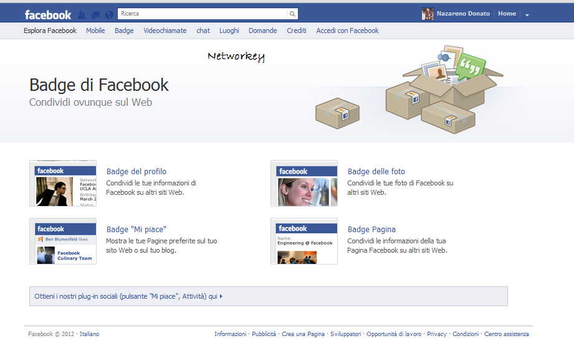Image resolution: width=574 pixels, height=351 pixels.
Task: Click Condividi ovunque sul Web subtitle
Action: coord(90,102)
